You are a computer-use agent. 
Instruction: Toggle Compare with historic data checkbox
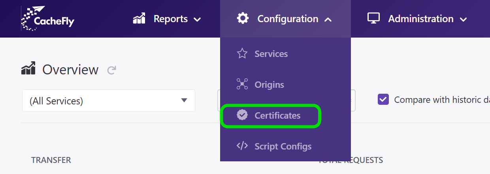pyautogui.click(x=383, y=99)
